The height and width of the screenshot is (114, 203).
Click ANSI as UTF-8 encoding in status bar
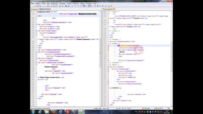tap(159, 108)
